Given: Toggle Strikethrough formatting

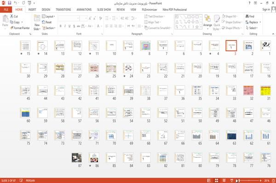Looking at the screenshot, I should tap(78, 26).
